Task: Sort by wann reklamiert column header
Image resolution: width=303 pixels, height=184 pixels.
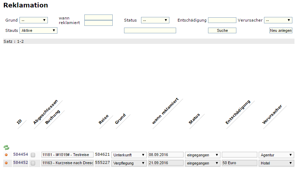Action: pos(165,111)
